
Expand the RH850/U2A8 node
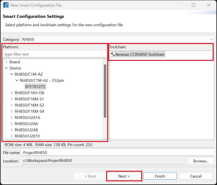tap(12, 130)
